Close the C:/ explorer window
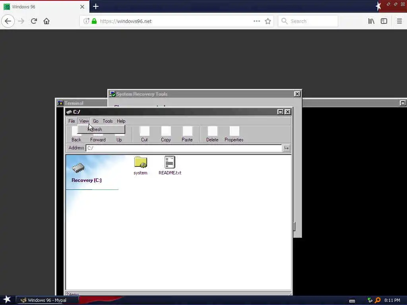The width and height of the screenshot is (407, 305). [288, 112]
